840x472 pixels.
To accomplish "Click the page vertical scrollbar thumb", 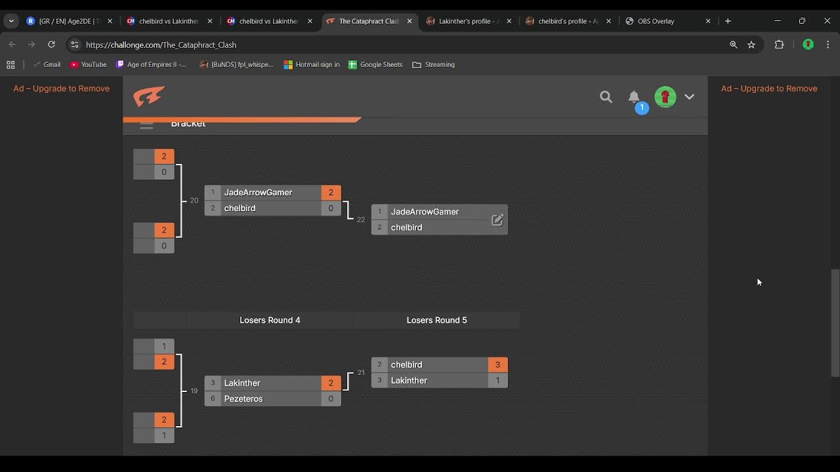I will [835, 323].
